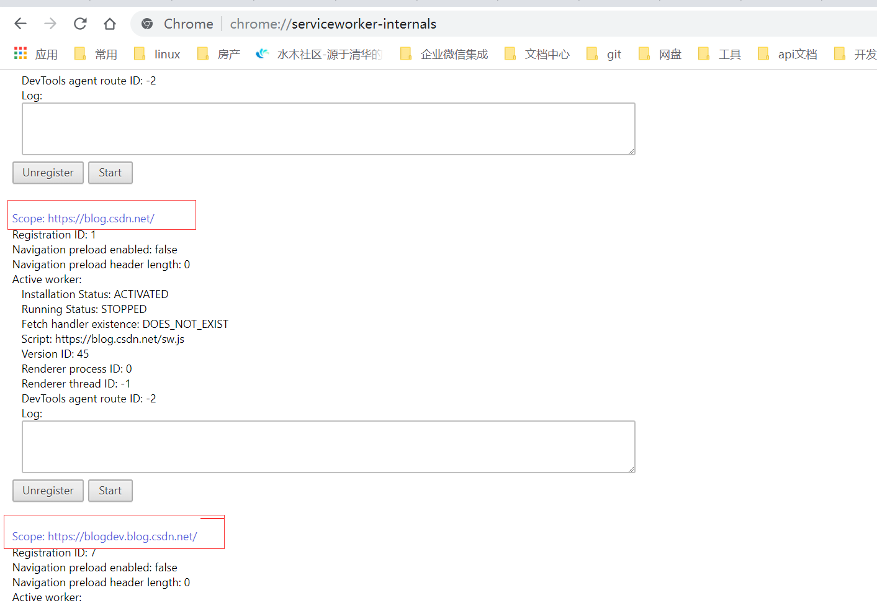The width and height of the screenshot is (877, 603).
Task: Click the Log textarea of blog.csdn.net worker
Action: point(328,447)
